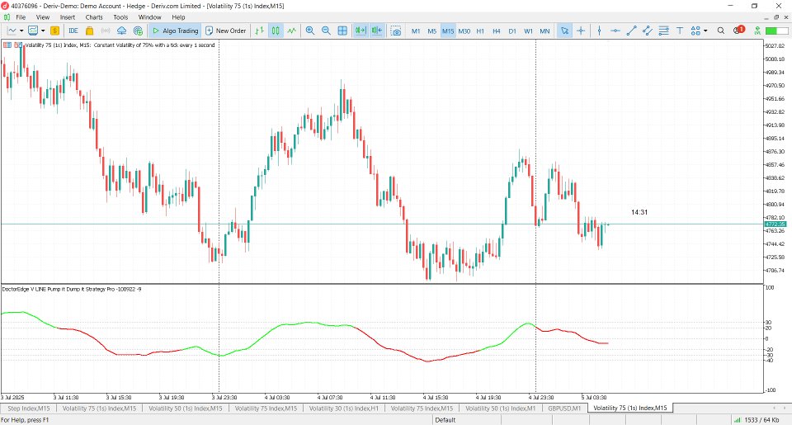Select the W1 timeframe button

tap(528, 31)
